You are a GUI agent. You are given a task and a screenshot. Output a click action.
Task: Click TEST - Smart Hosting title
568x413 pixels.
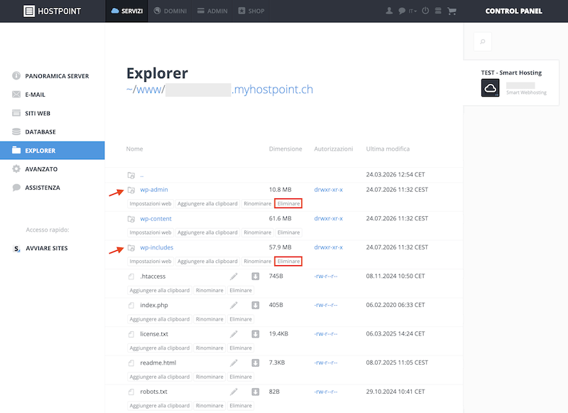click(511, 73)
